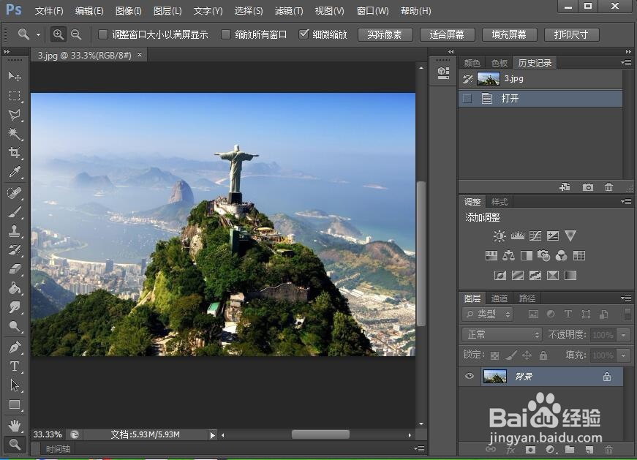Select the Paint Bucket tool

[x=15, y=288]
